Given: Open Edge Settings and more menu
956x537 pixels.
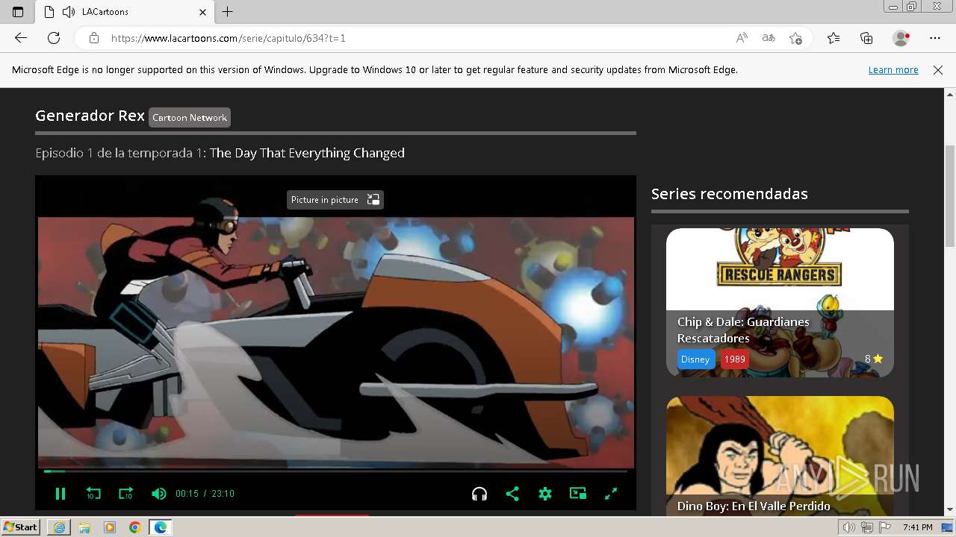Looking at the screenshot, I should click(x=935, y=38).
